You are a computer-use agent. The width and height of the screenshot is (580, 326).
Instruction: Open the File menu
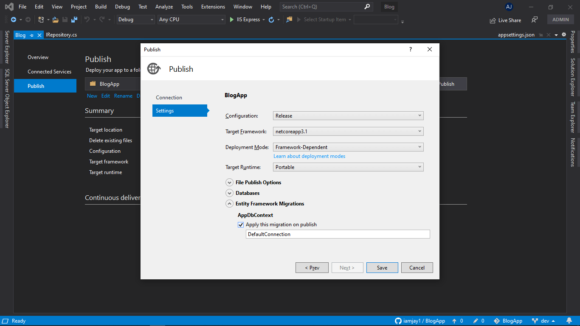point(23,7)
